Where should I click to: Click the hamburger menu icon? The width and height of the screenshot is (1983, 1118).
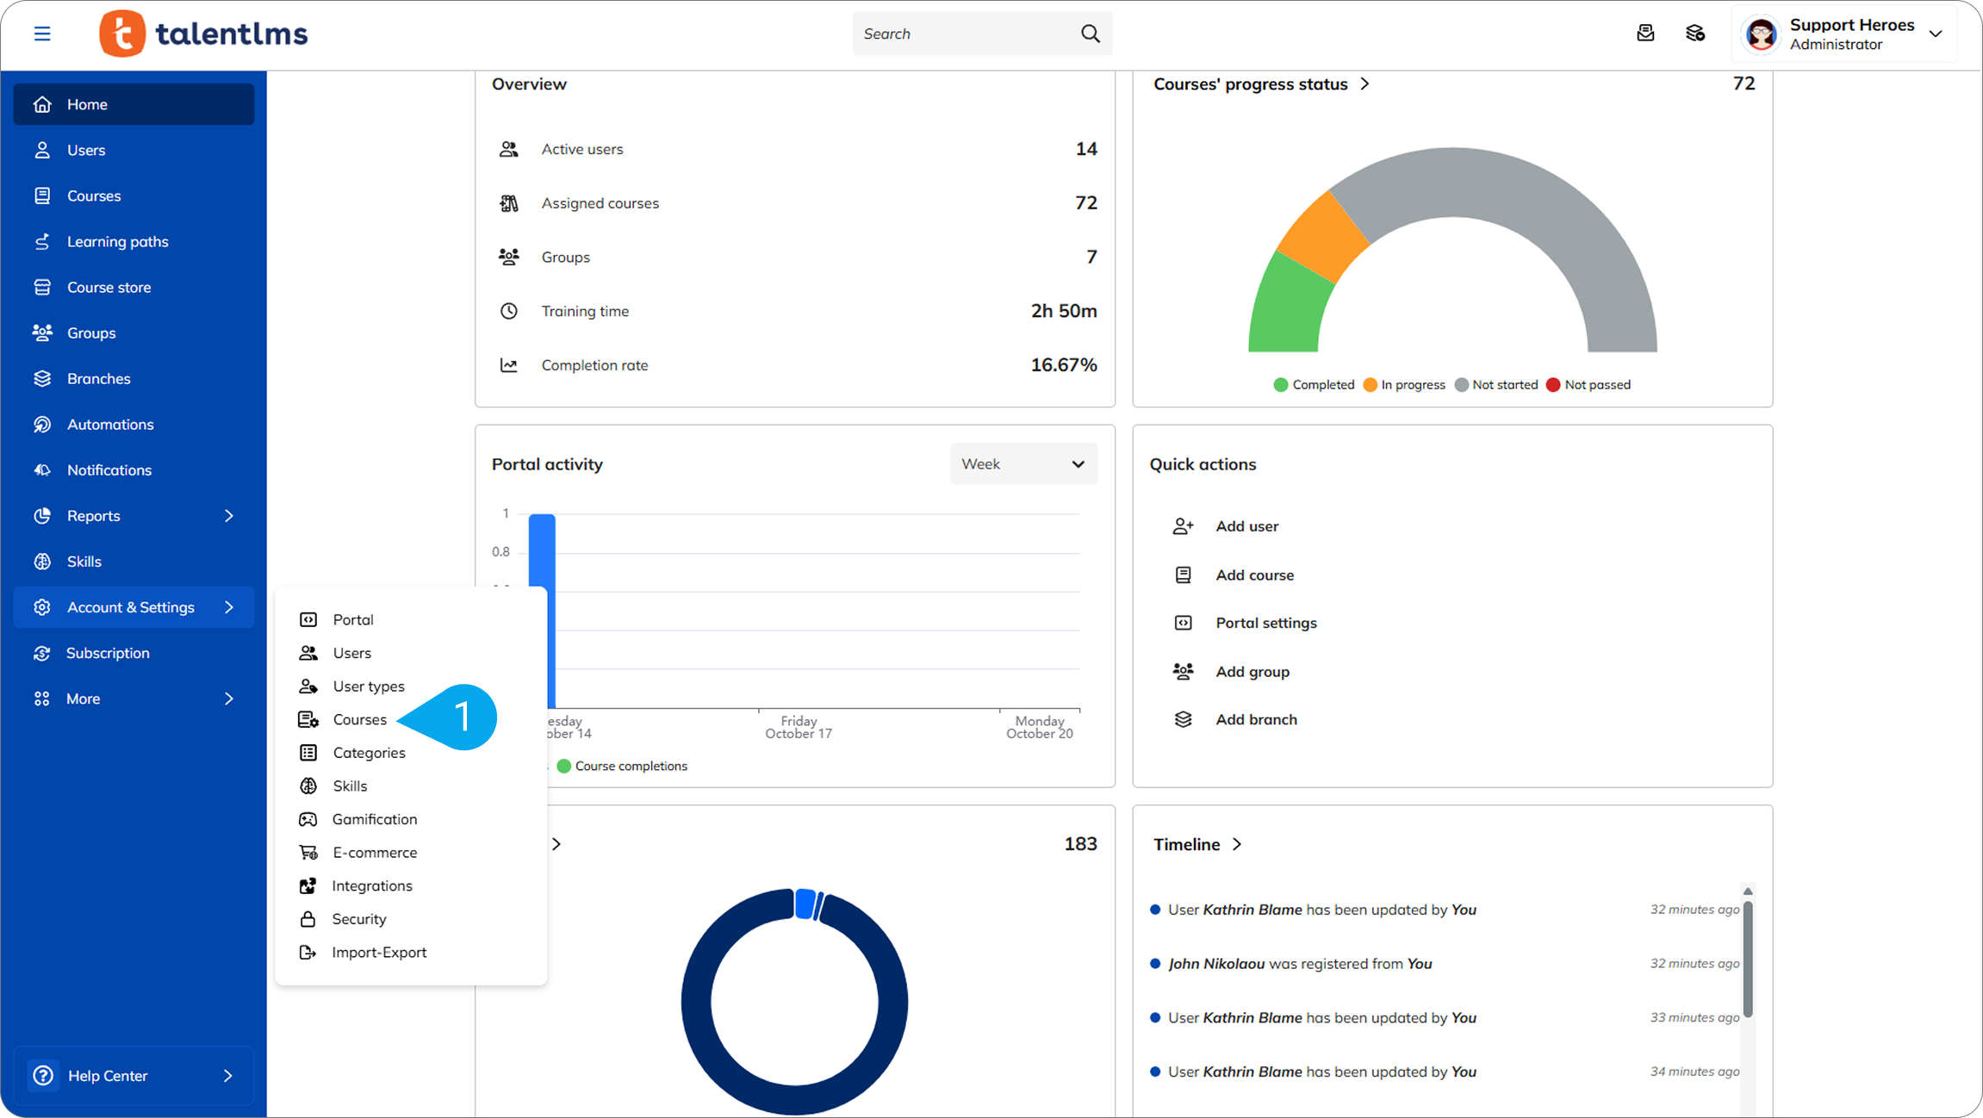pos(42,34)
